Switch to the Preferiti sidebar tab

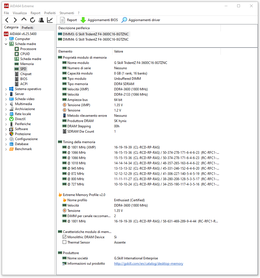point(27,28)
